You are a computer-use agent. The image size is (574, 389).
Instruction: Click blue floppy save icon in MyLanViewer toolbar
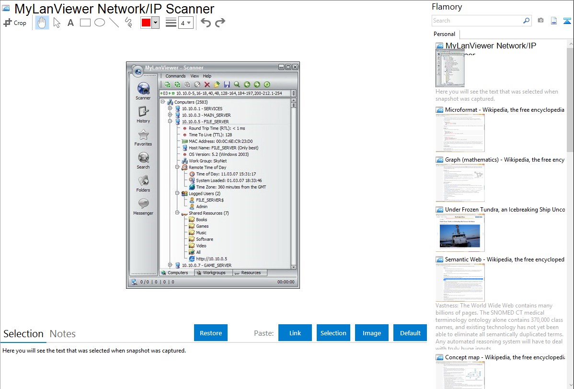pyautogui.click(x=227, y=85)
